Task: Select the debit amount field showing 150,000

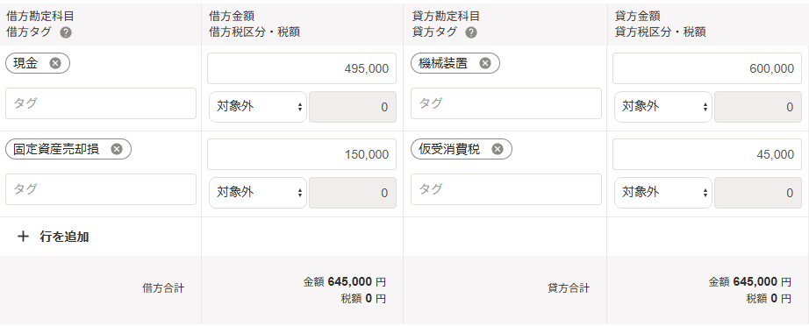Action: (x=302, y=154)
